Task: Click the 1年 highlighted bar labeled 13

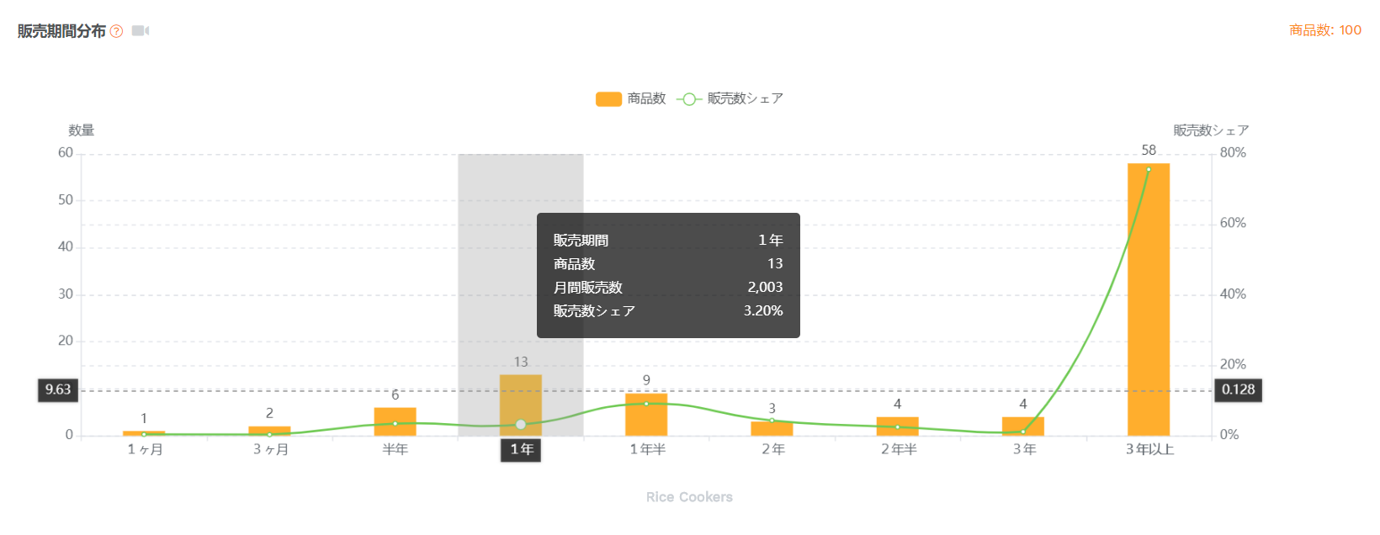Action: [521, 405]
